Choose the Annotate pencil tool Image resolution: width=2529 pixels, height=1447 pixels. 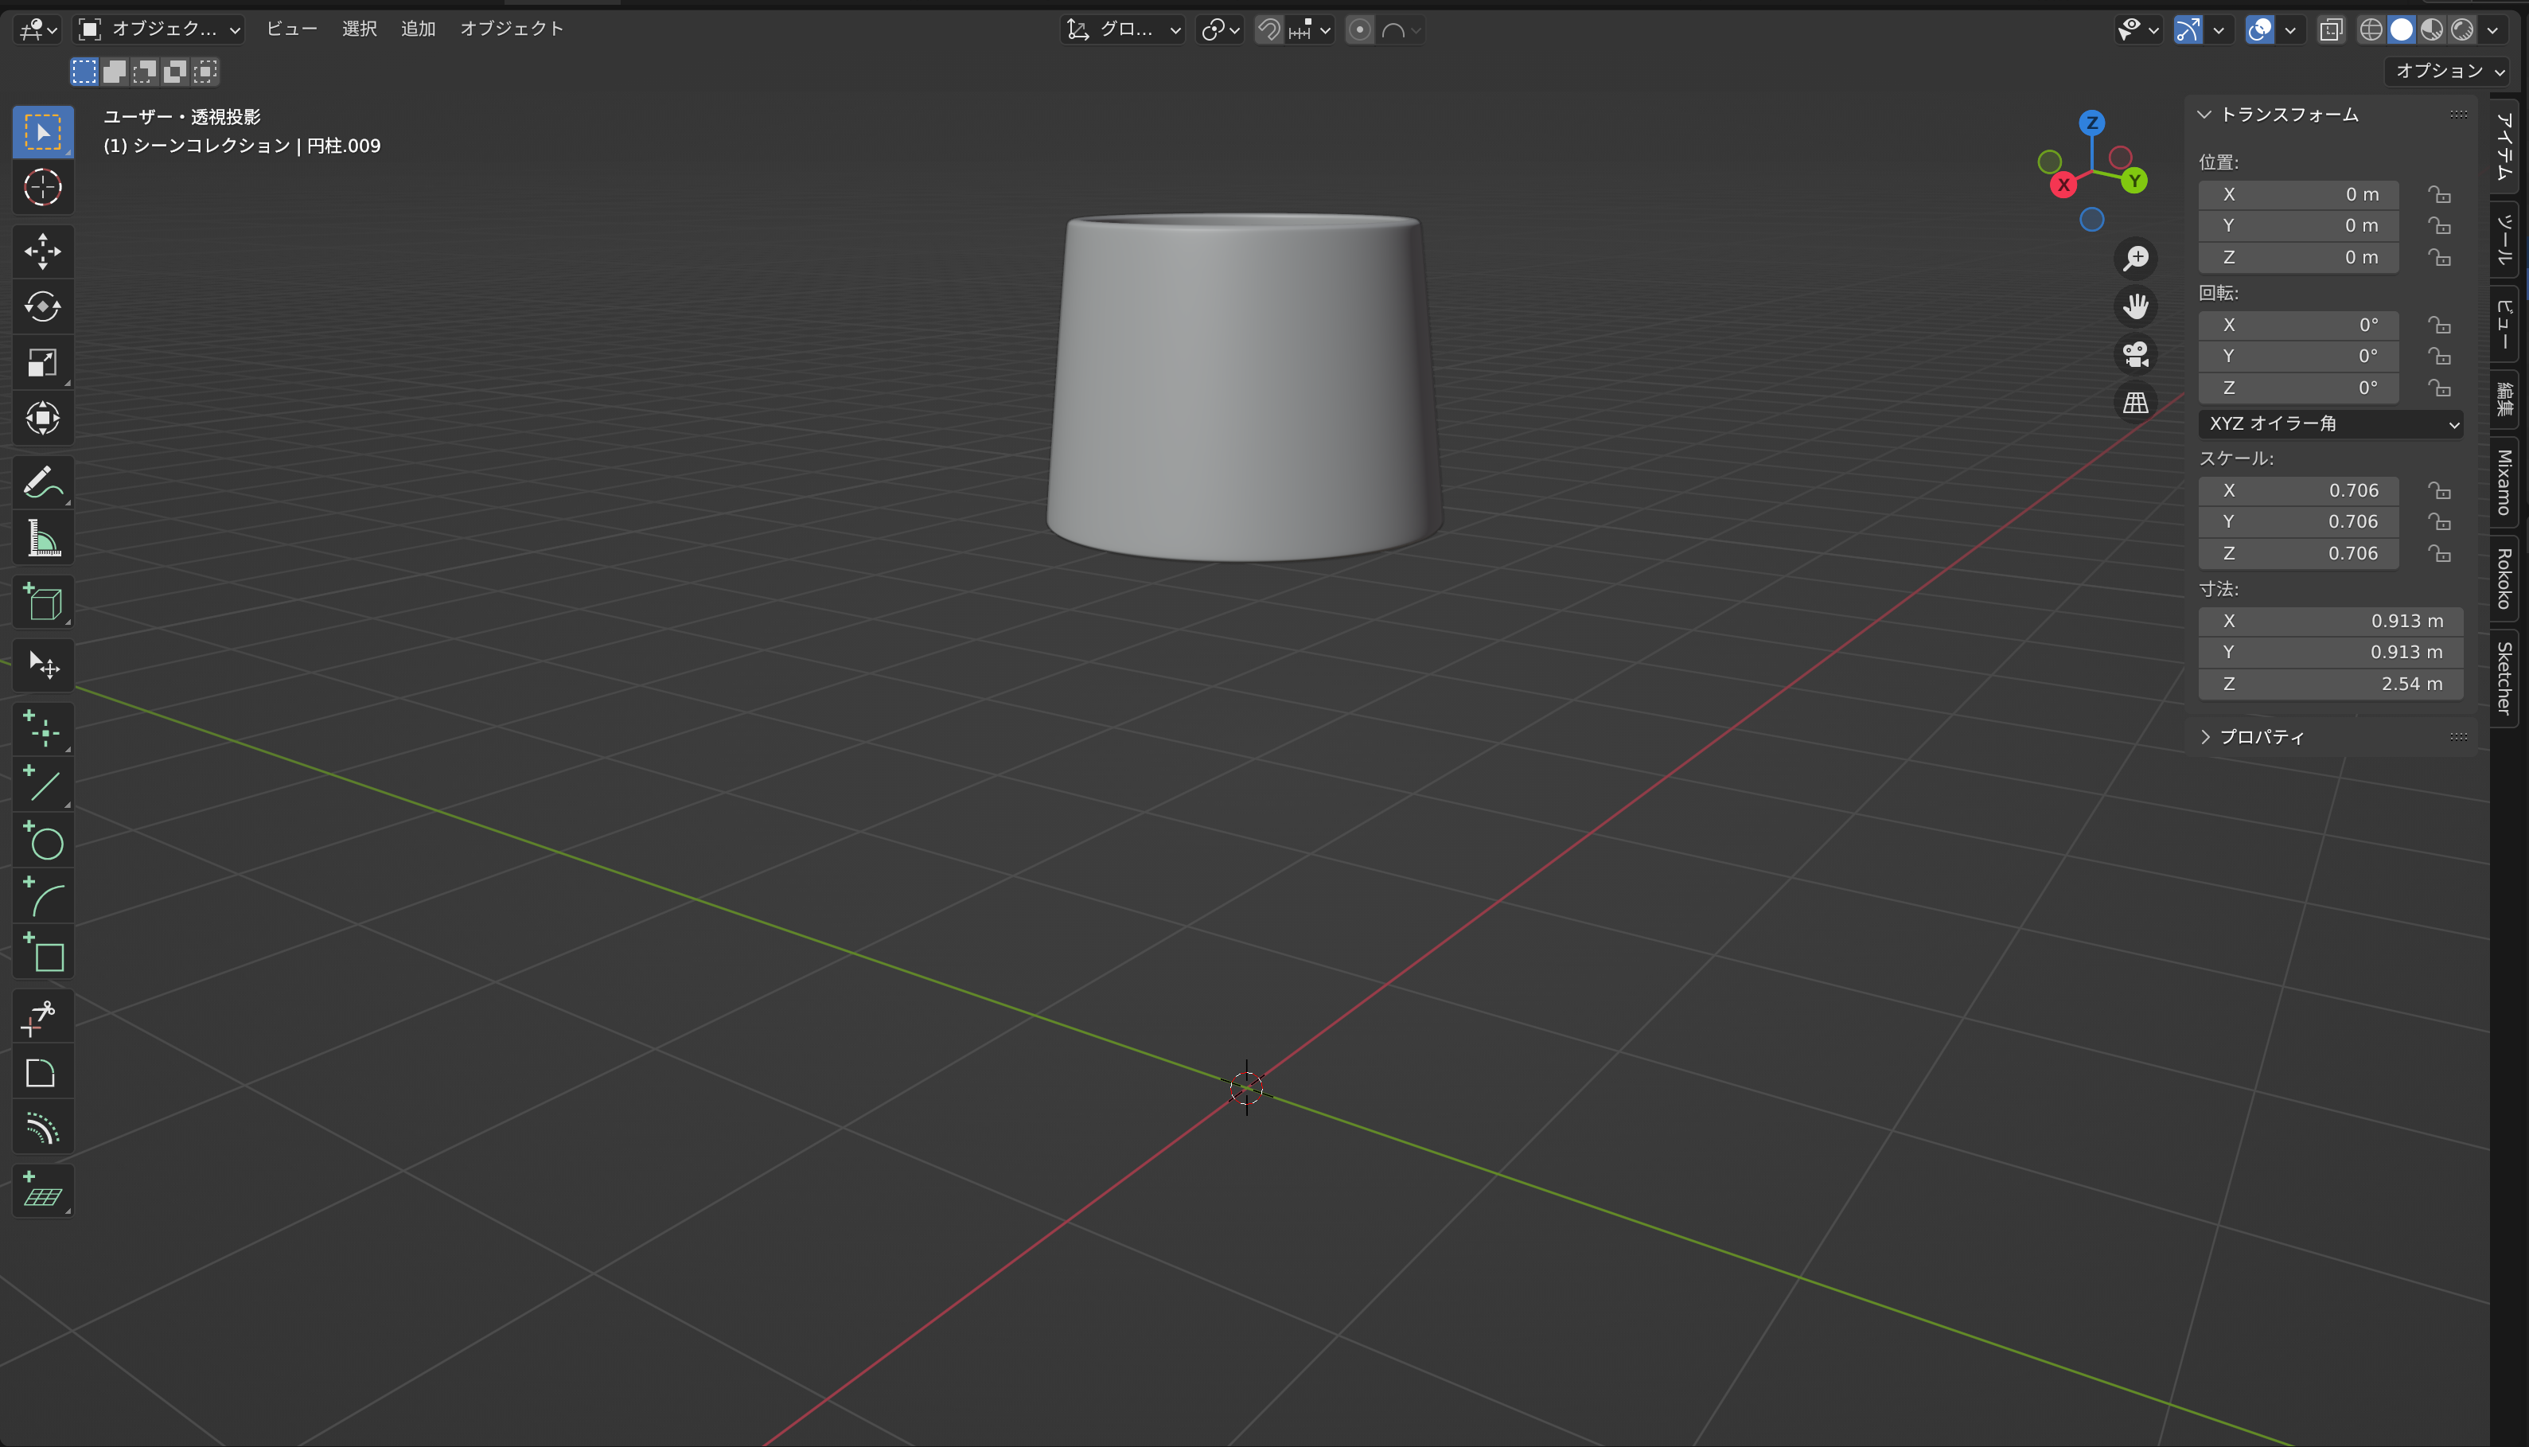[x=43, y=482]
